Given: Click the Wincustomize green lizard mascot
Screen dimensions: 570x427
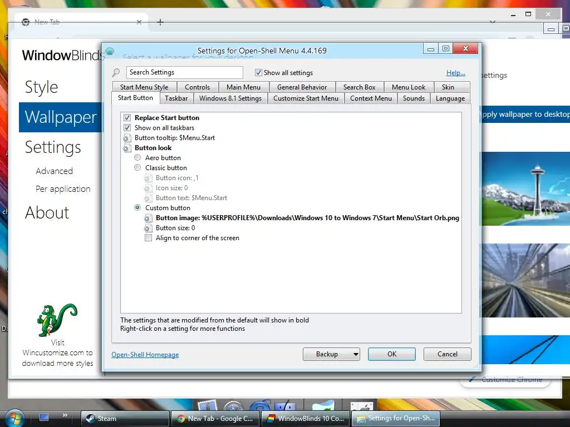Looking at the screenshot, I should coord(57,320).
